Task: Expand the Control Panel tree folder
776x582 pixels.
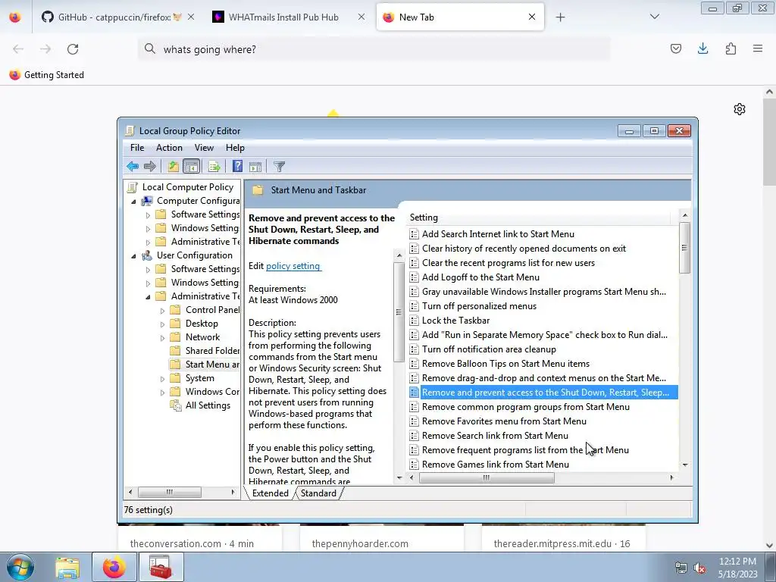Action: 162,310
